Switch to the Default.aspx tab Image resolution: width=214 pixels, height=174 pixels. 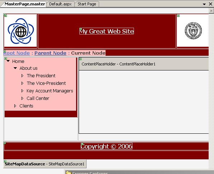pyautogui.click(x=60, y=4)
